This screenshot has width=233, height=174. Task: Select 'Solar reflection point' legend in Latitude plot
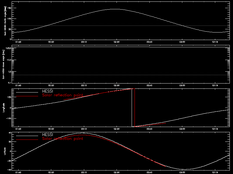coord(63,139)
